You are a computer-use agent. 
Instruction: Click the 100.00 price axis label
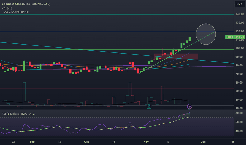[240, 48]
